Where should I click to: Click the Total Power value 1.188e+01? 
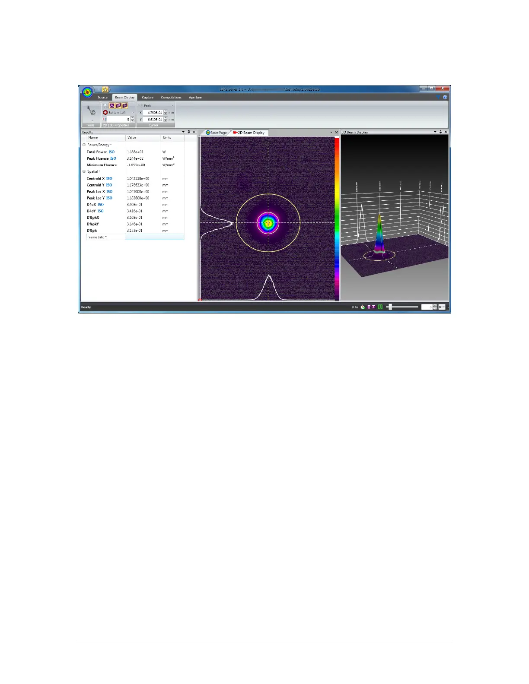[135, 152]
